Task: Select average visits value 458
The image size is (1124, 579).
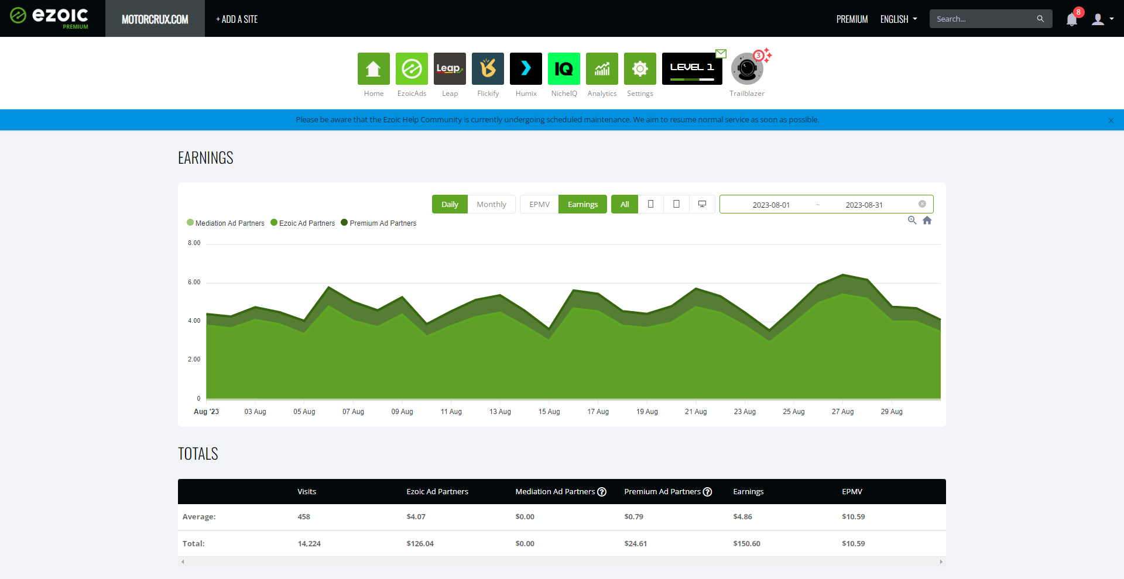Action: coord(304,517)
